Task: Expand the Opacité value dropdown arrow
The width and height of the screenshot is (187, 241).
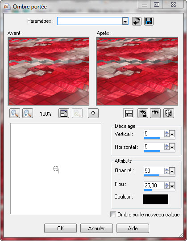Action: point(172,171)
